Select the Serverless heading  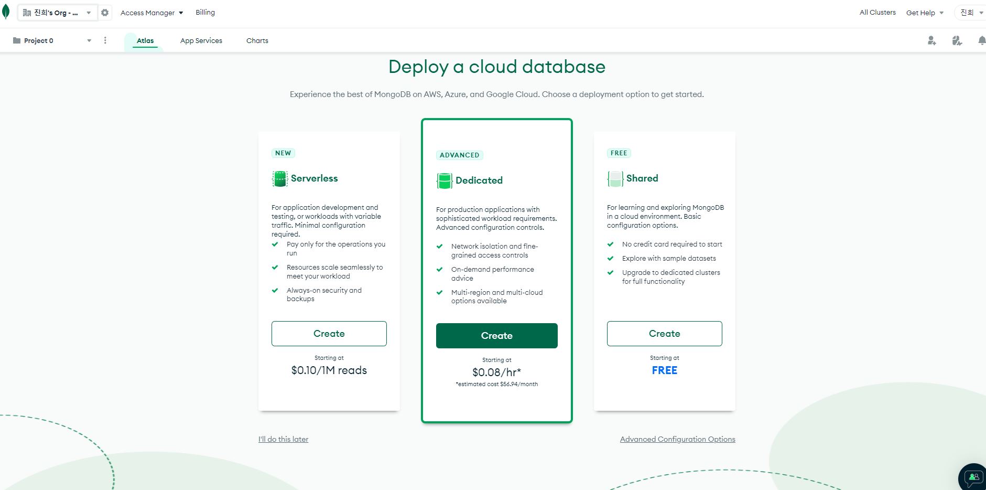[315, 178]
